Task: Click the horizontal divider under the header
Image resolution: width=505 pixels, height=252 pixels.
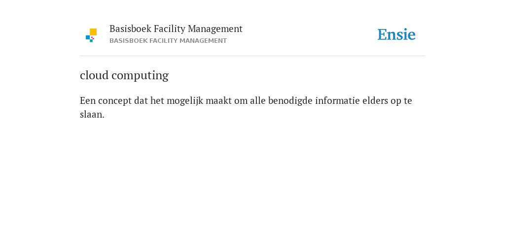Action: (x=252, y=56)
